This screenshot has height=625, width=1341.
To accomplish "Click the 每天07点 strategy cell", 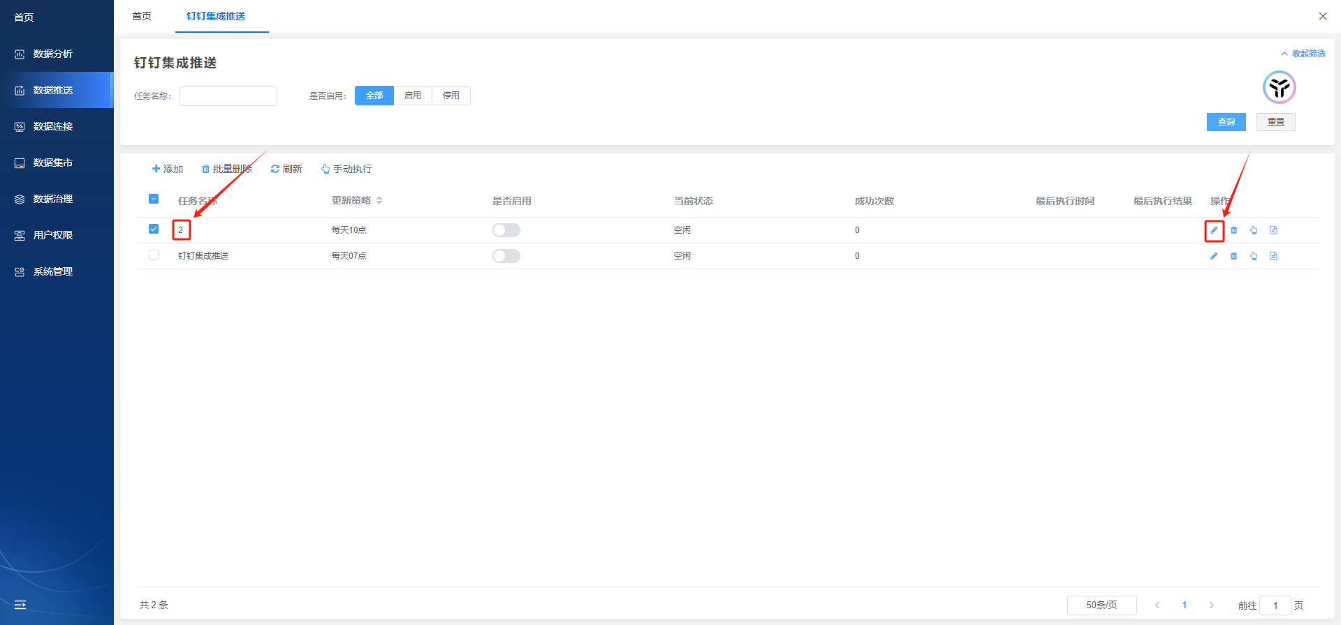I will tap(349, 256).
